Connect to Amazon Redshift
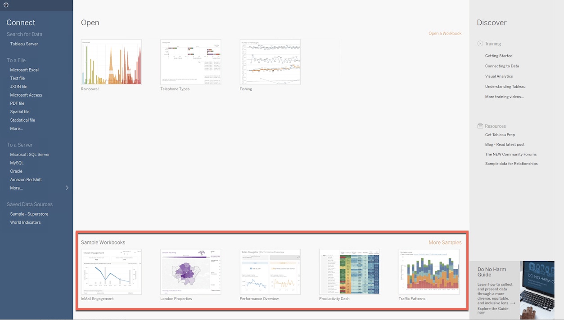The height and width of the screenshot is (320, 564). 26,180
